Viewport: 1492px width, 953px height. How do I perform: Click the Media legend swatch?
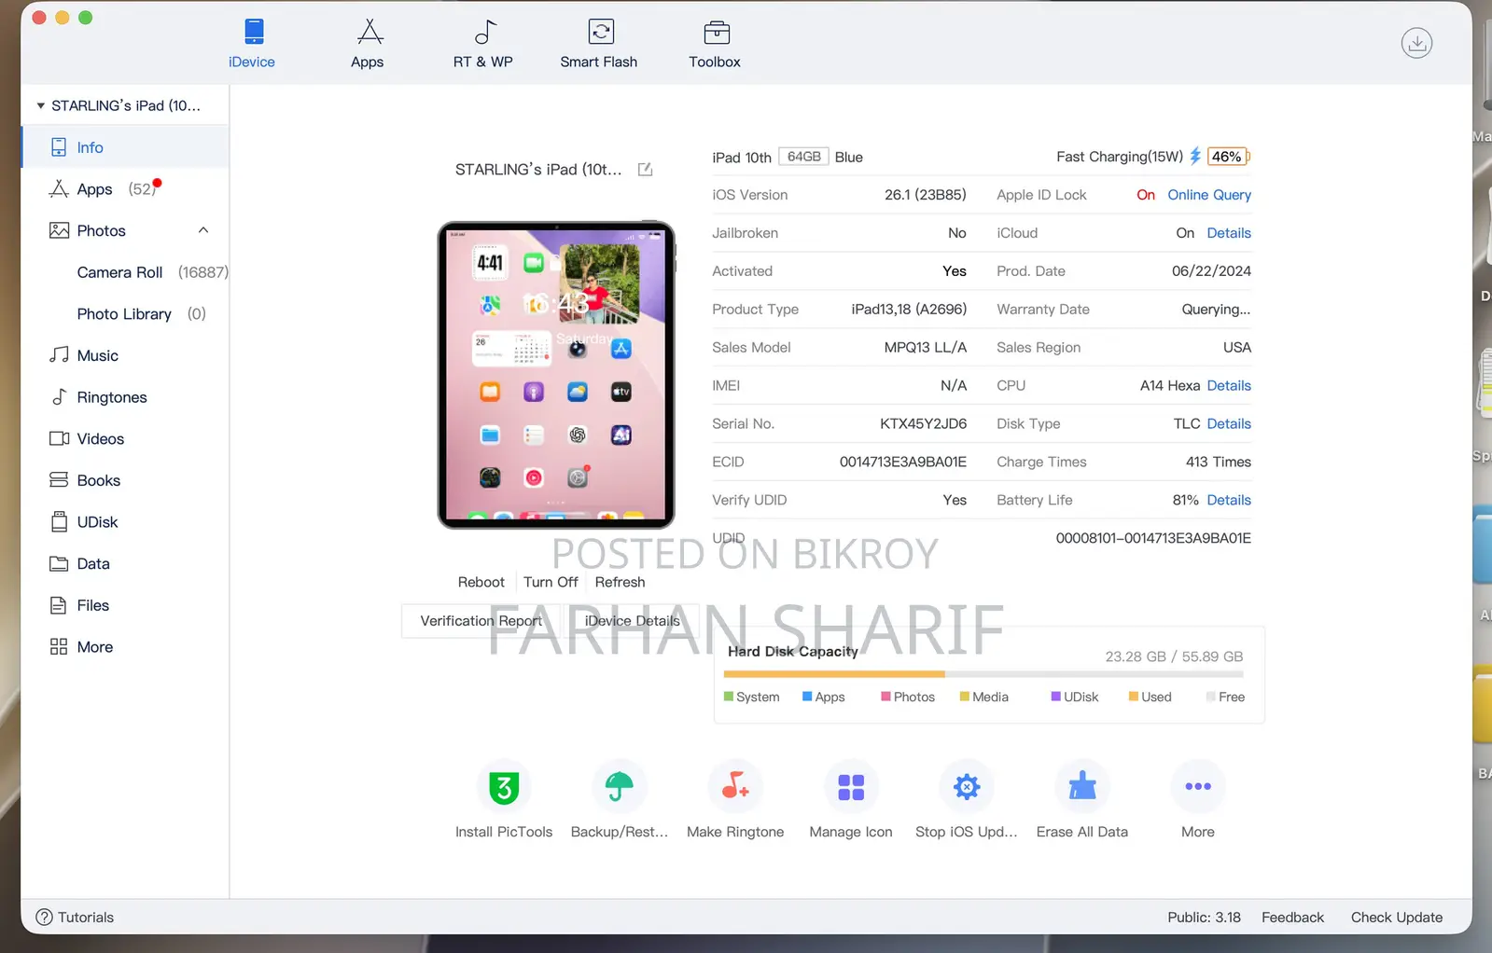[x=965, y=697]
